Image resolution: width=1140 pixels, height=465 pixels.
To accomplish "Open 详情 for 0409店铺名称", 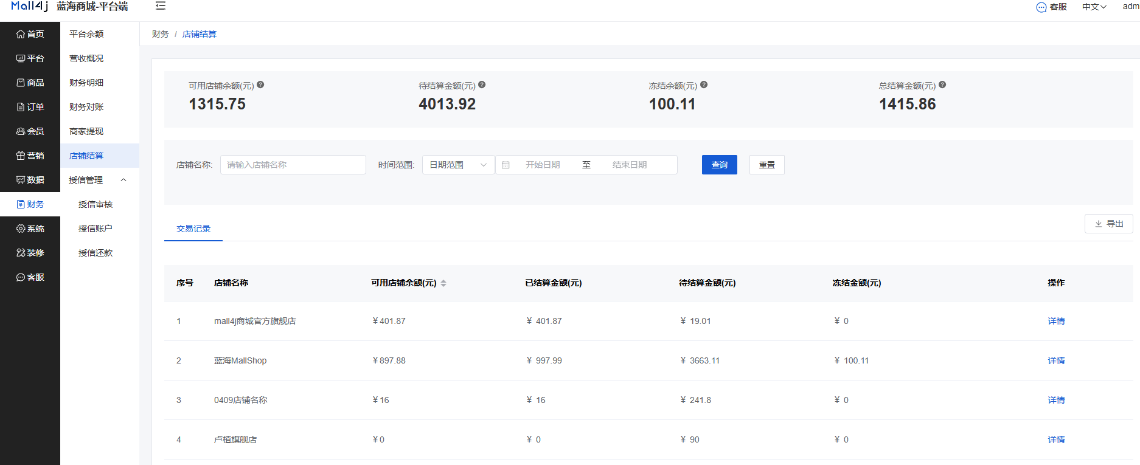I will pyautogui.click(x=1056, y=400).
